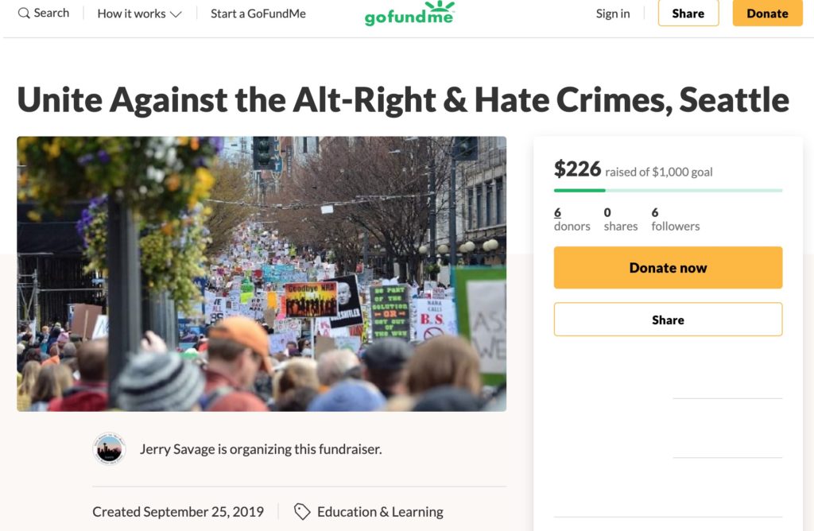Click the header Share button

click(688, 13)
